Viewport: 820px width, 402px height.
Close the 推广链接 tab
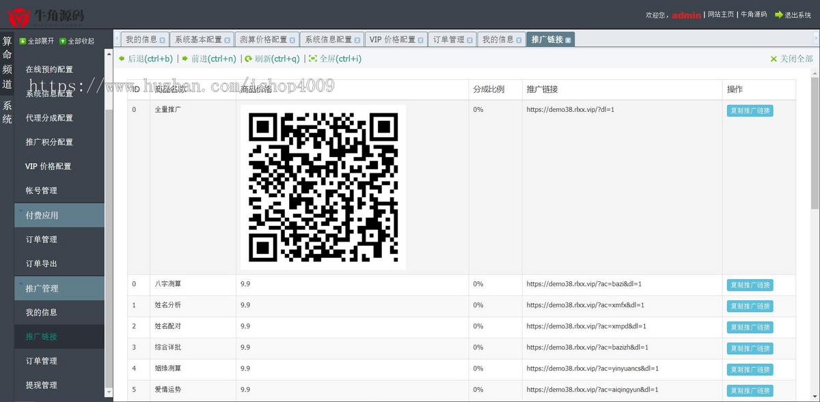click(568, 40)
